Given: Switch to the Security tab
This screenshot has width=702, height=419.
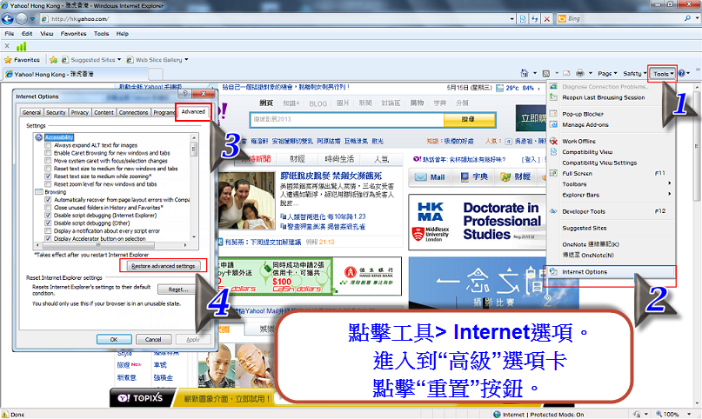Looking at the screenshot, I should click(56, 113).
